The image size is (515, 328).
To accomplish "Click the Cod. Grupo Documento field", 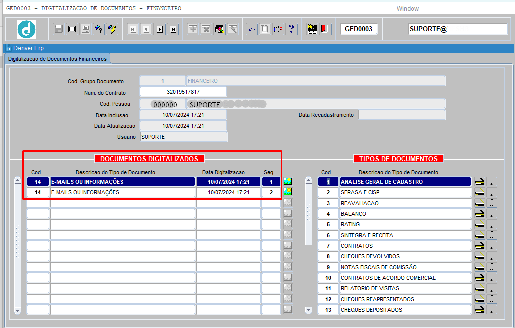I will 163,81.
